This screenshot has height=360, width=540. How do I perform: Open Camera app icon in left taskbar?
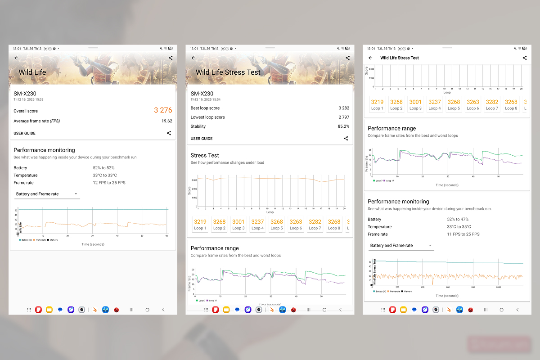click(81, 310)
